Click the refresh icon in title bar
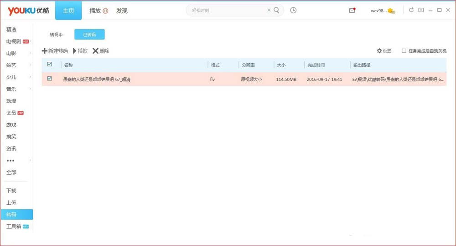The image size is (456, 246). (411, 10)
